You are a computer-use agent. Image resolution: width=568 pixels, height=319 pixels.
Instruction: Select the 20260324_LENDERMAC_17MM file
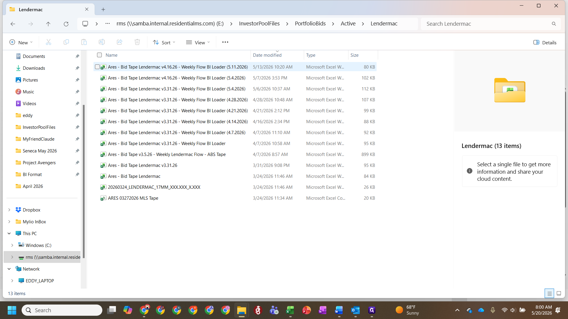(x=154, y=187)
